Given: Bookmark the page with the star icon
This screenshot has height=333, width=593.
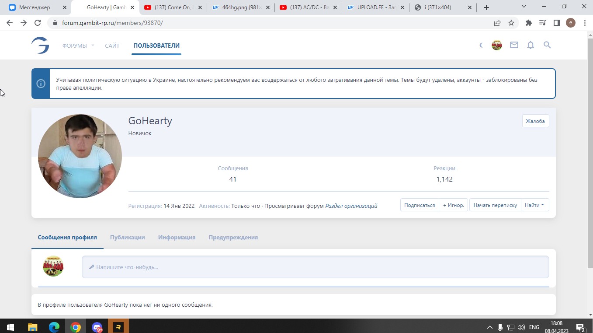Looking at the screenshot, I should [511, 23].
